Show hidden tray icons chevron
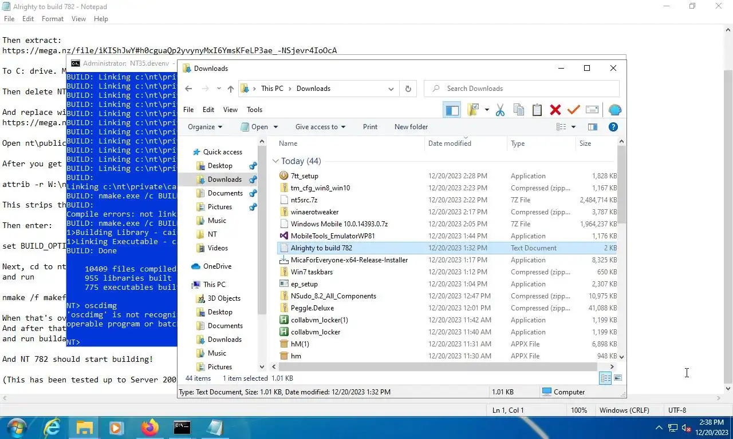This screenshot has height=439, width=733. coord(659,428)
